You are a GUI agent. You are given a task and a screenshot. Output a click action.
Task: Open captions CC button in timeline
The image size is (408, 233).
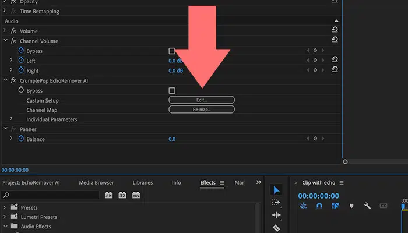[384, 206]
